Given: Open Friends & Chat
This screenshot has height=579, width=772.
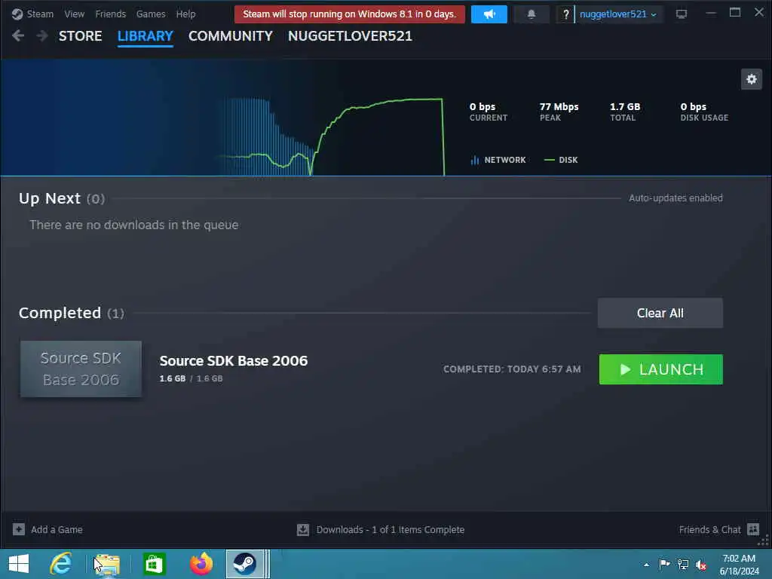Looking at the screenshot, I should tap(709, 530).
